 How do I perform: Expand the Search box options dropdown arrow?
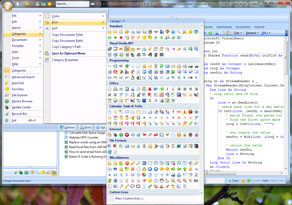(97, 4)
